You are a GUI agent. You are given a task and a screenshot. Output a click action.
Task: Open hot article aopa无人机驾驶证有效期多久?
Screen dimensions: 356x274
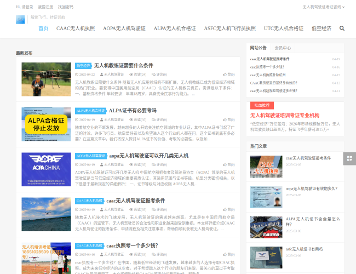click(312, 189)
